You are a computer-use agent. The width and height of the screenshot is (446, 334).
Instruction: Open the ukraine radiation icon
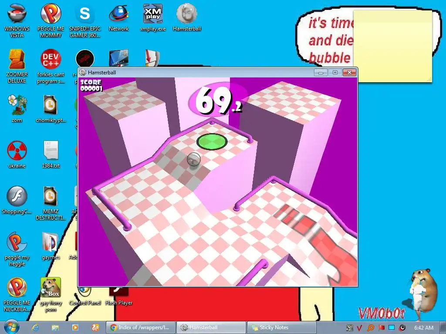tap(17, 154)
